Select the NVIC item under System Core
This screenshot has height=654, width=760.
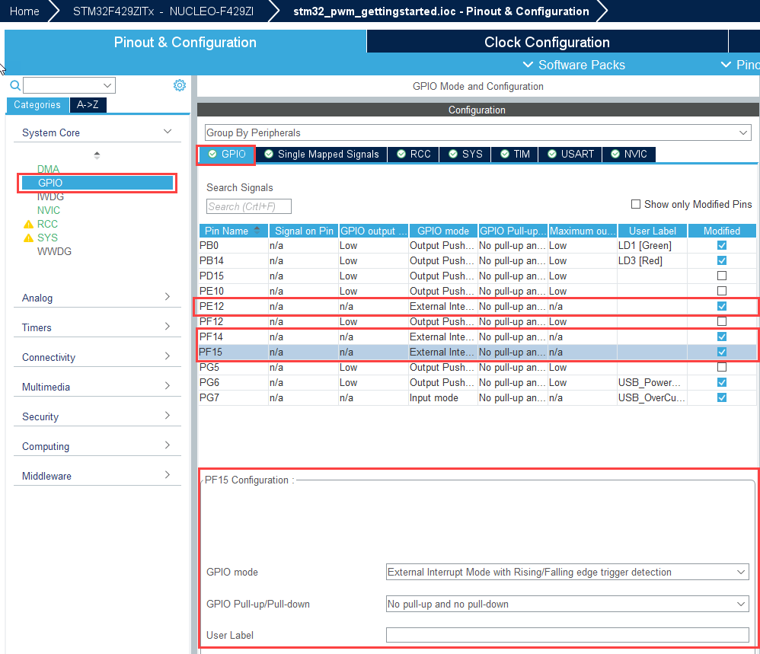point(49,210)
